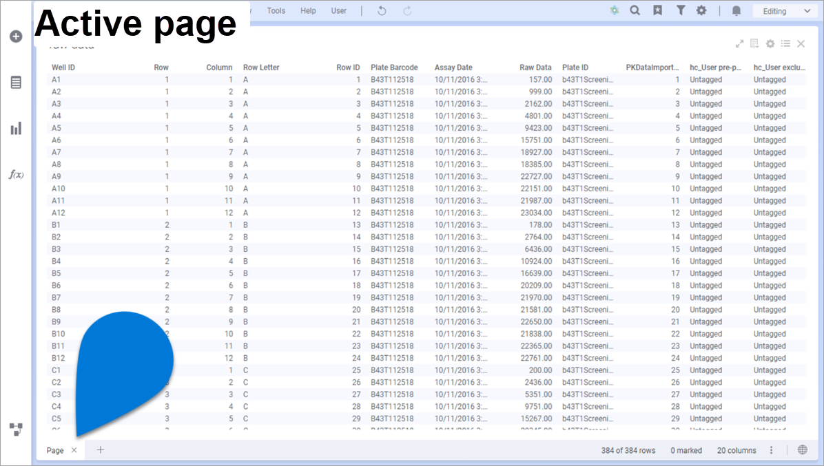Open the status bar three-dot menu

pyautogui.click(x=771, y=449)
